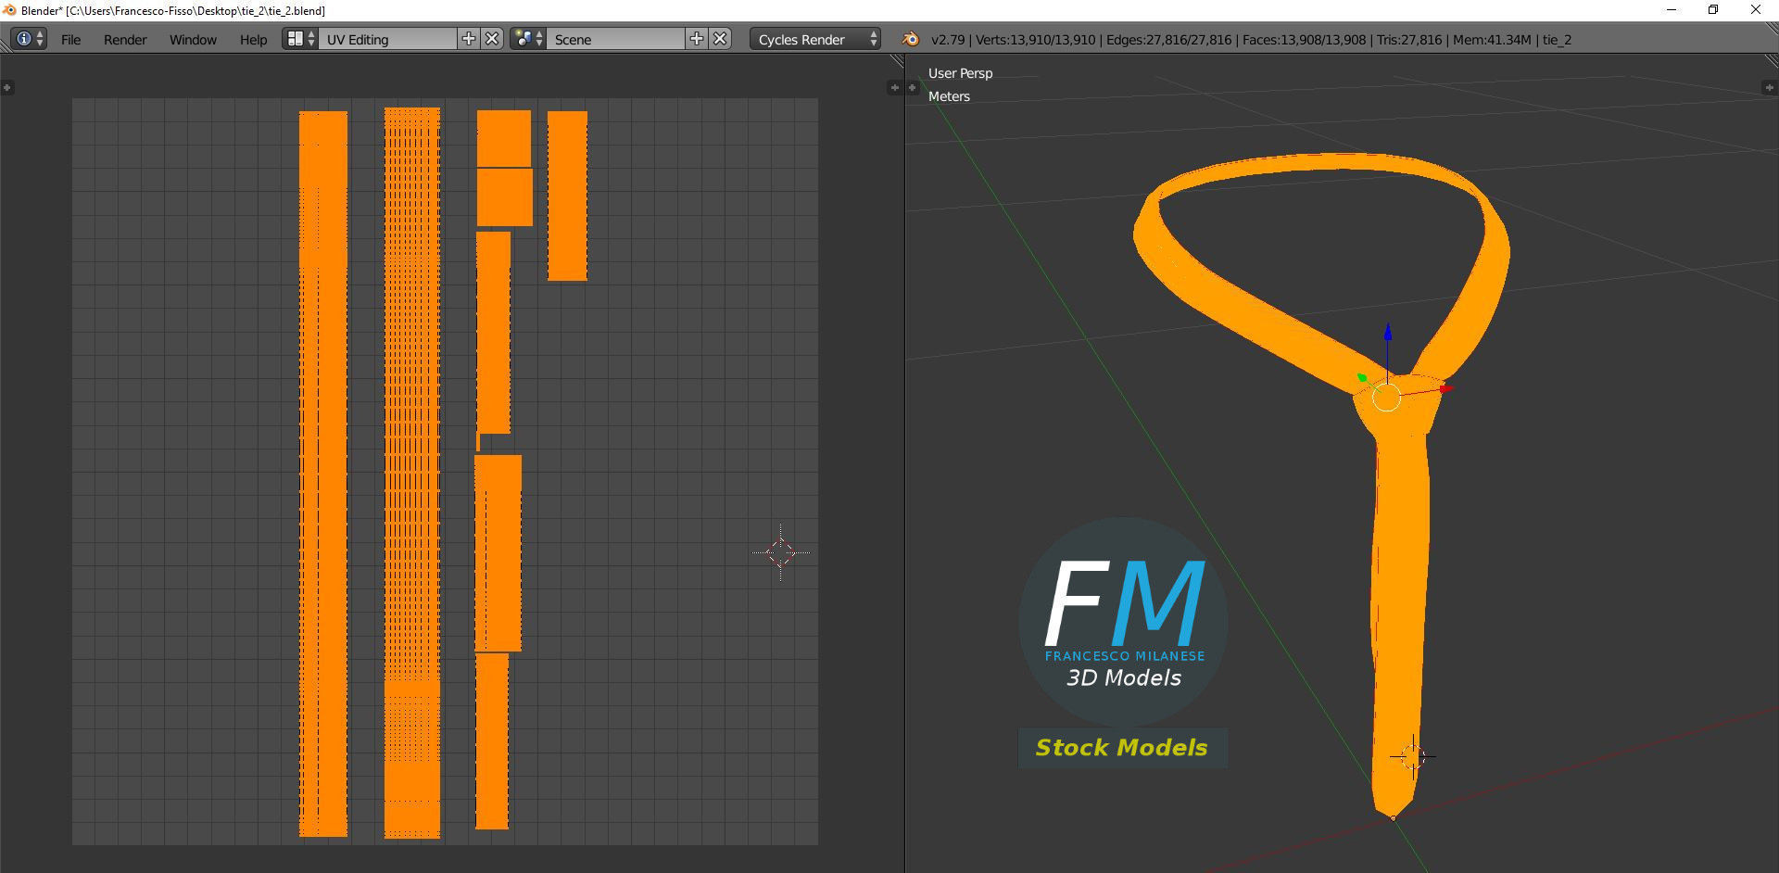The height and width of the screenshot is (873, 1779).
Task: Select the dense dotted second UV island strip
Action: coord(412,473)
